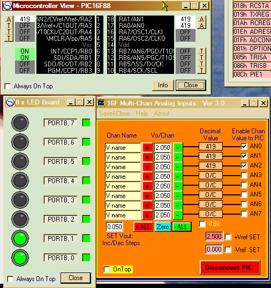Click the green minus button for AN0 row
Image resolution: width=271 pixels, height=288 pixels.
point(178,148)
